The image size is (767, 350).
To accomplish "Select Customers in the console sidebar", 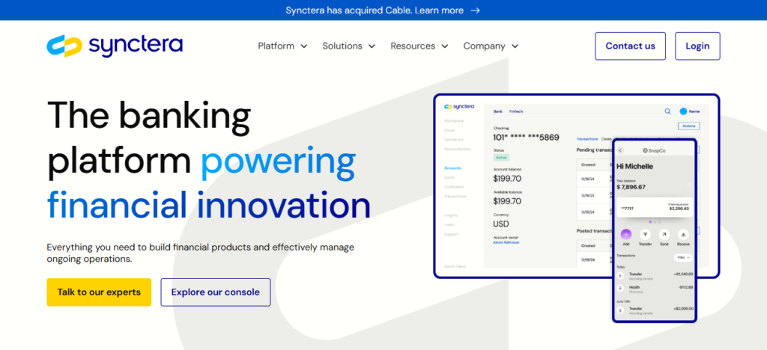I will click(453, 187).
